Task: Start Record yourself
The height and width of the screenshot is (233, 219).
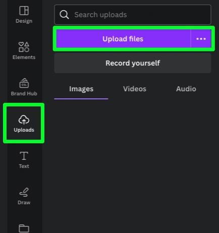Action: 133,63
